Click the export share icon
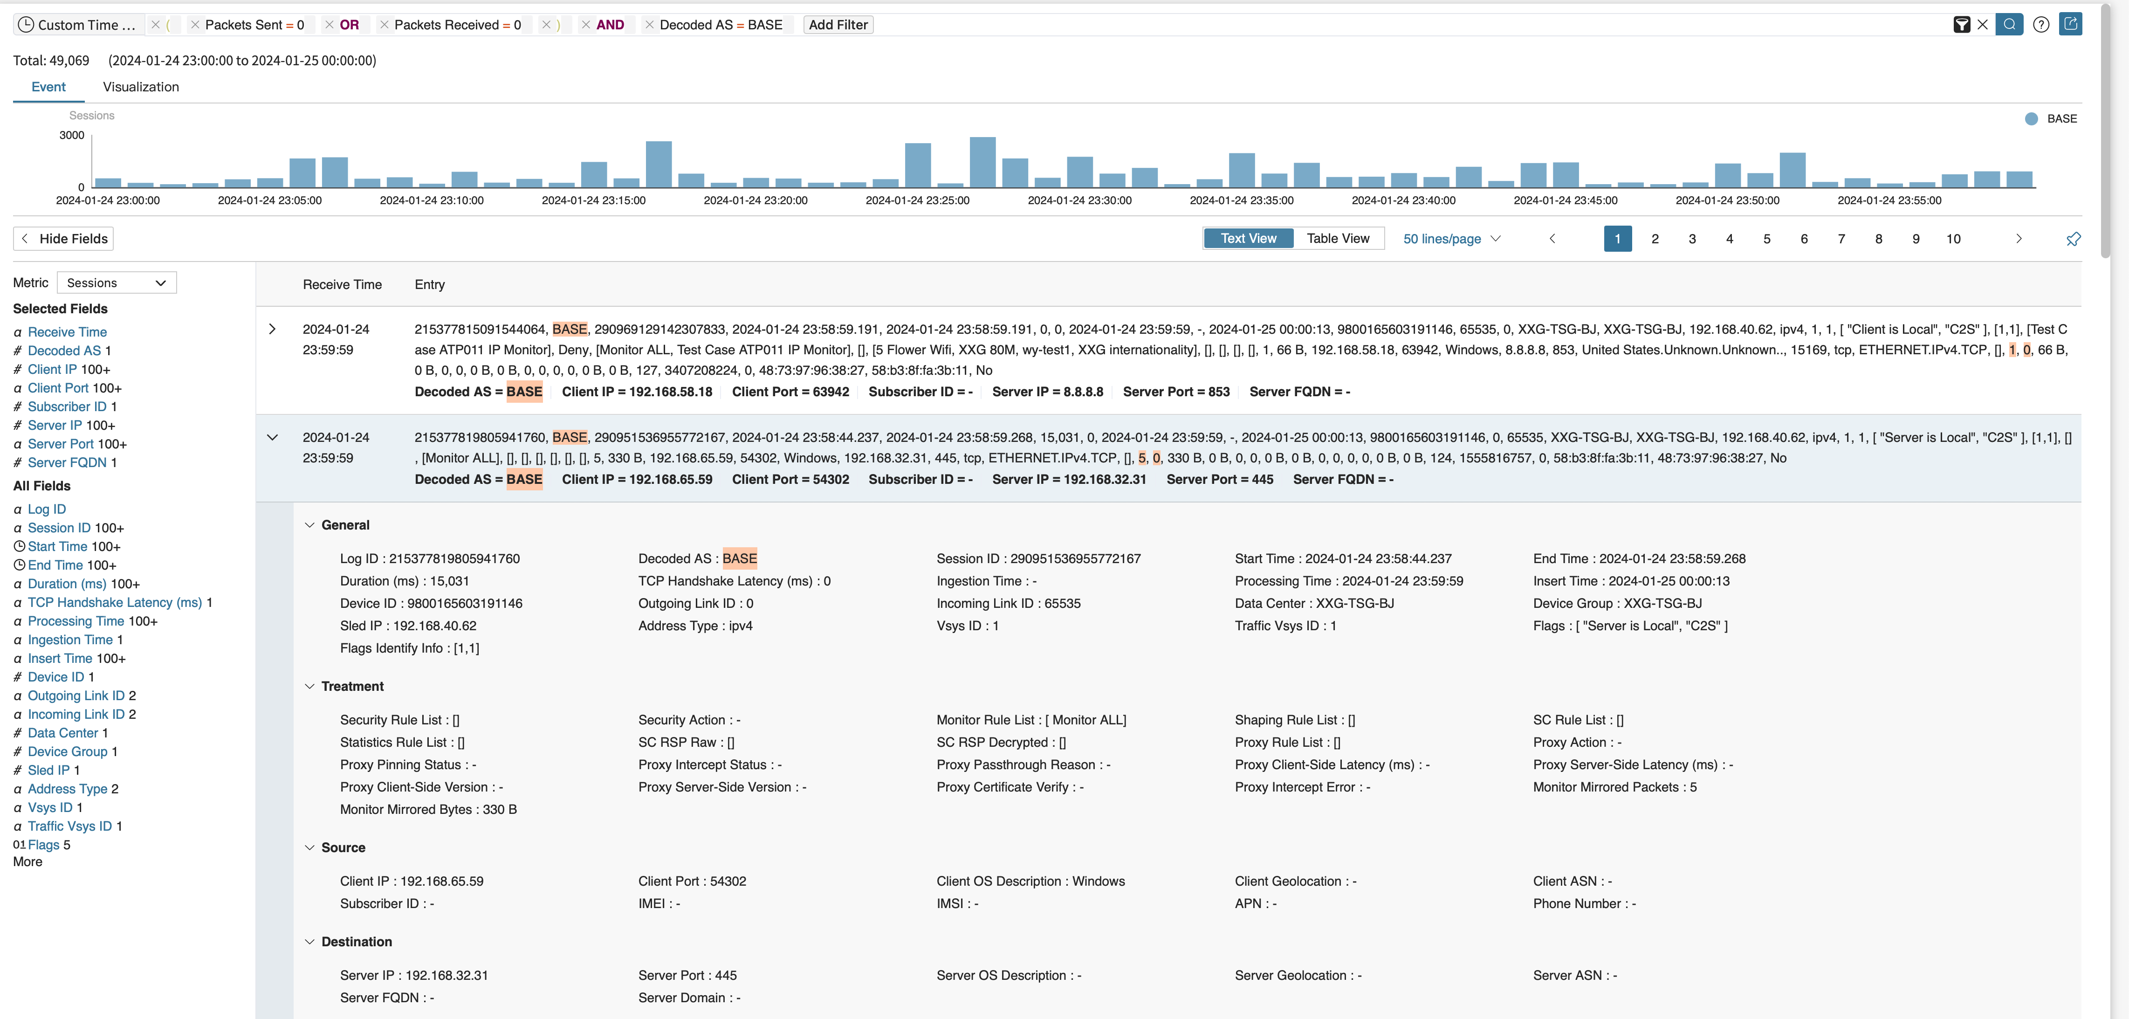The width and height of the screenshot is (2129, 1019). click(x=2070, y=24)
